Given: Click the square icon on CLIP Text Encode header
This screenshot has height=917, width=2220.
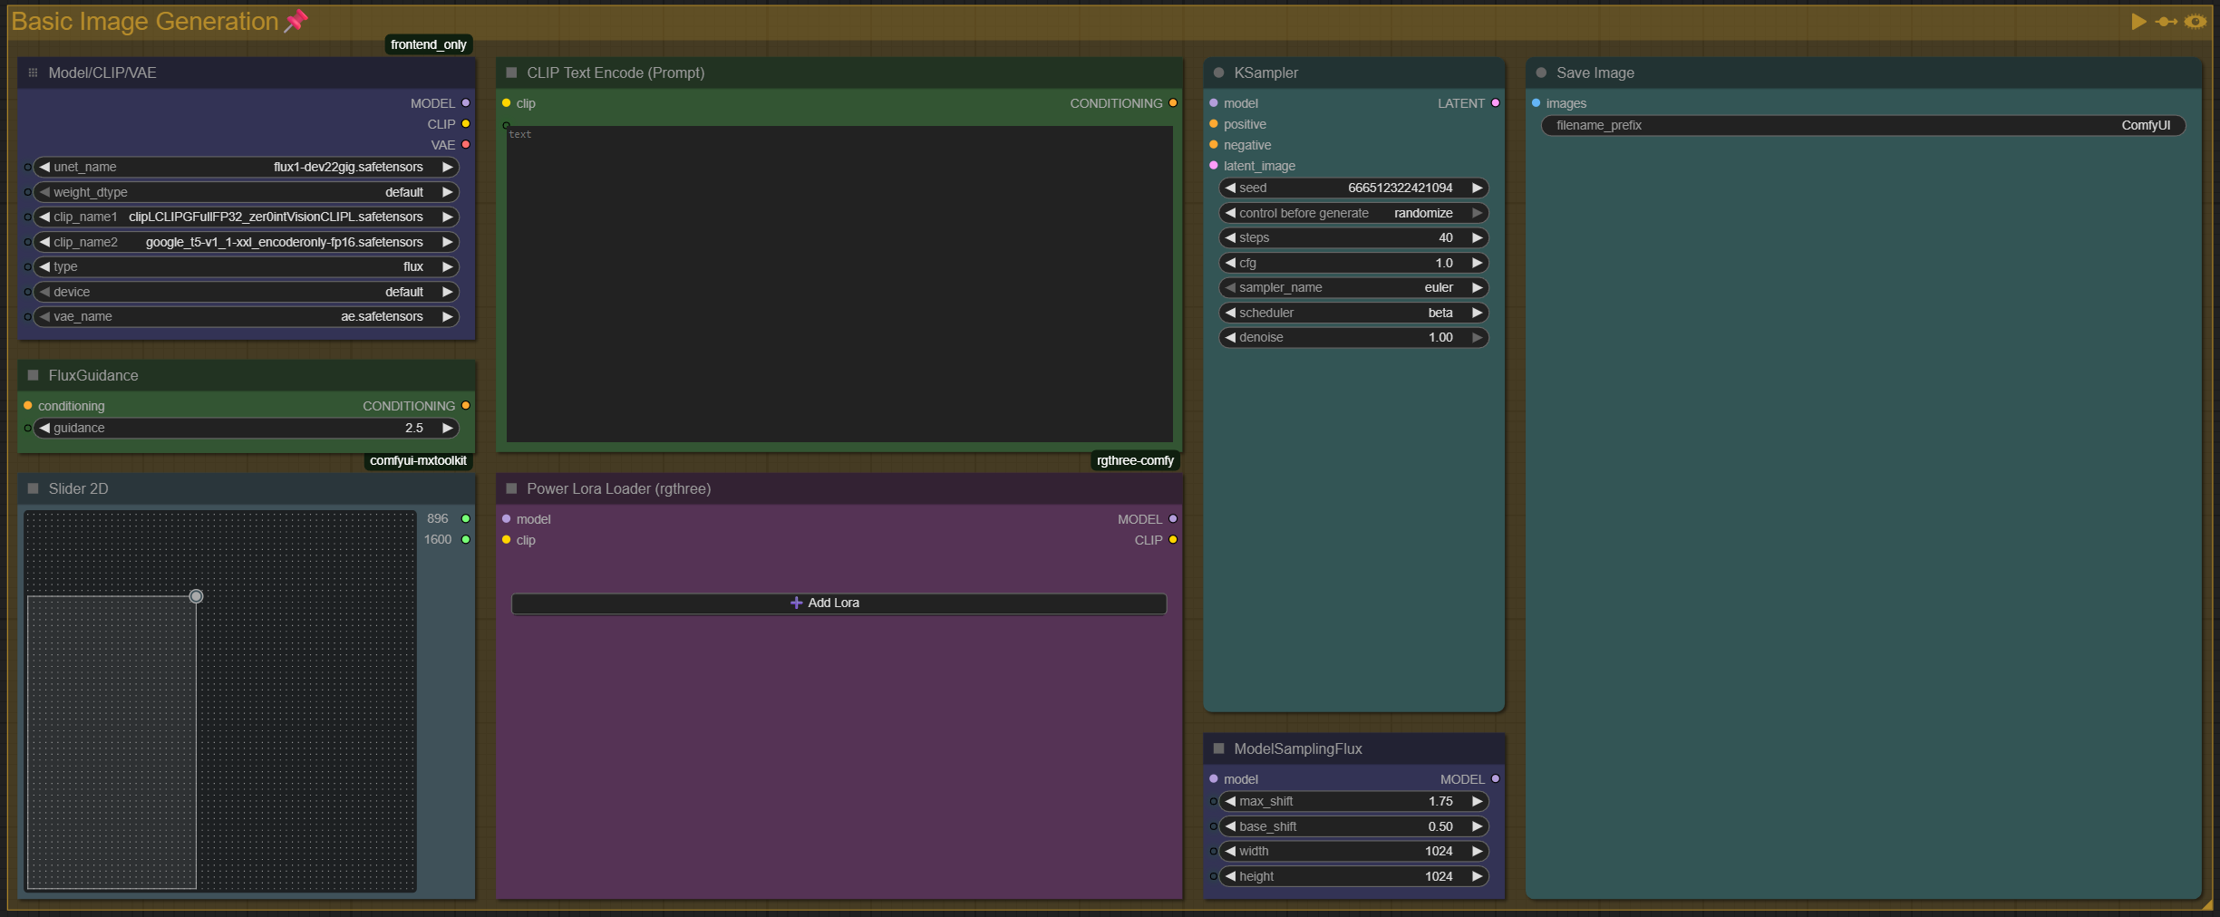Looking at the screenshot, I should (x=512, y=72).
